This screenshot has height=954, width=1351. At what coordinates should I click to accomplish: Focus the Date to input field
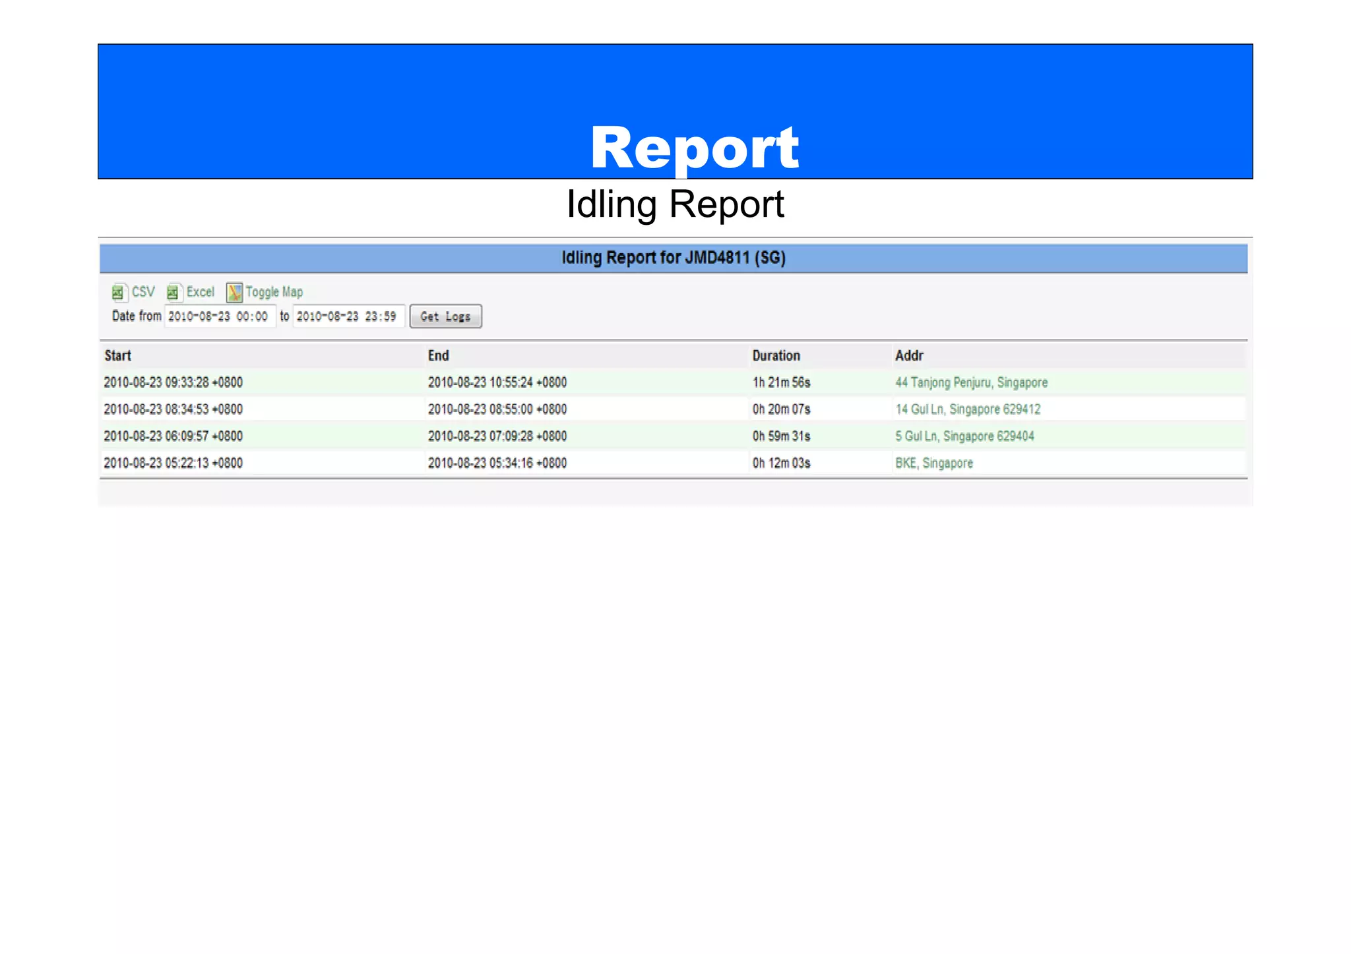click(x=348, y=316)
